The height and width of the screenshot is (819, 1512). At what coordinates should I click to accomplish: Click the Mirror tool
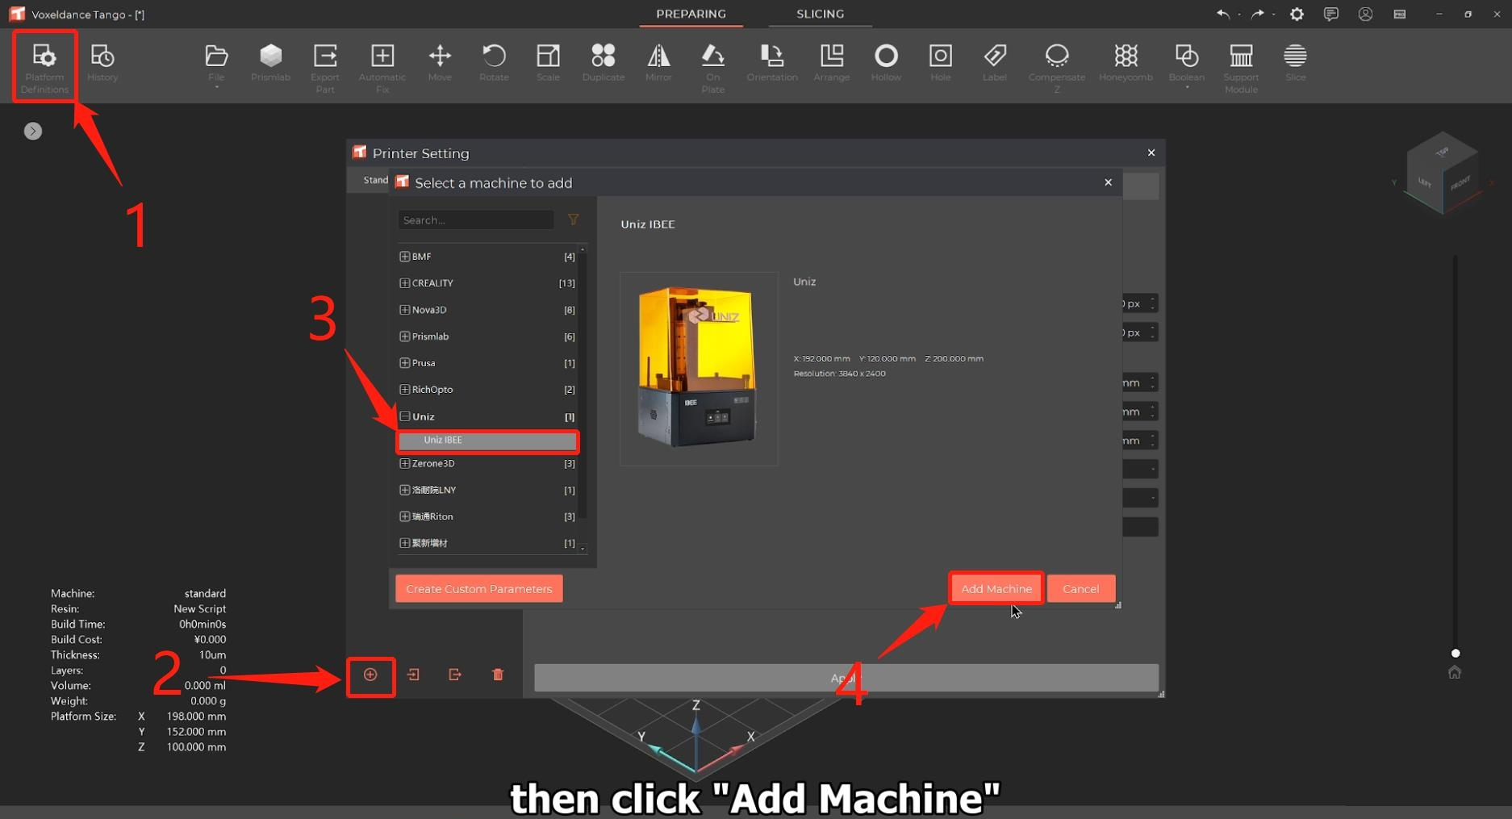click(658, 64)
